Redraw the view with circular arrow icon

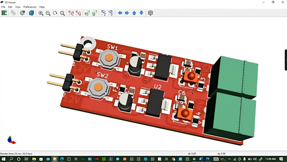tap(55, 13)
